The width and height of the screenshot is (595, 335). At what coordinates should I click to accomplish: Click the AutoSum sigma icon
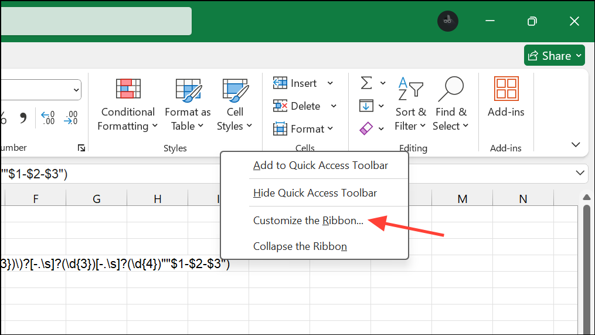coord(366,83)
